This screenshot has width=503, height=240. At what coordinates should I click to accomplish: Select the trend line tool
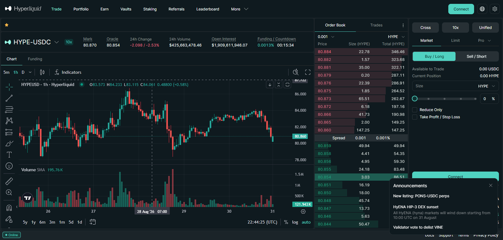(9, 98)
